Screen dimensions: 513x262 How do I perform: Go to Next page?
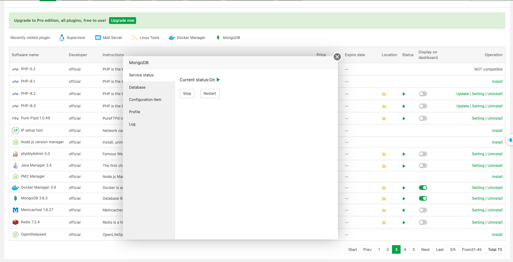[x=425, y=250]
